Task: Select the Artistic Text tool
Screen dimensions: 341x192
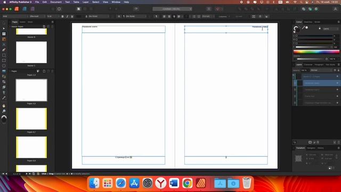Action: coord(4,44)
